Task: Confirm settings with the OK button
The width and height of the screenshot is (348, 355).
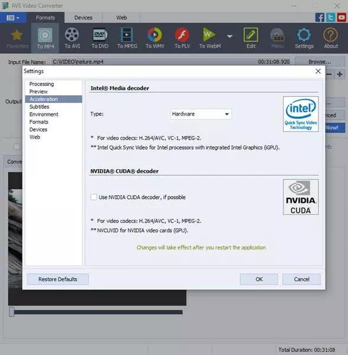Action: point(259,279)
